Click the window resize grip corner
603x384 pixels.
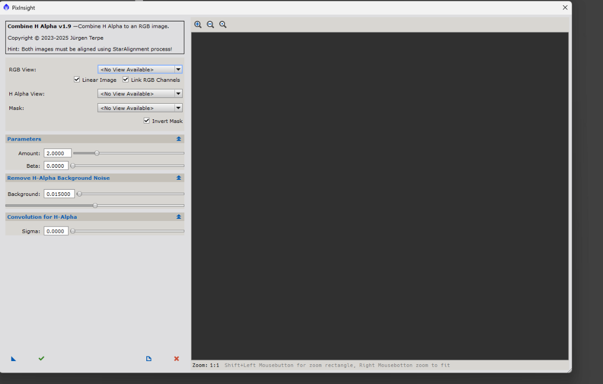point(569,370)
